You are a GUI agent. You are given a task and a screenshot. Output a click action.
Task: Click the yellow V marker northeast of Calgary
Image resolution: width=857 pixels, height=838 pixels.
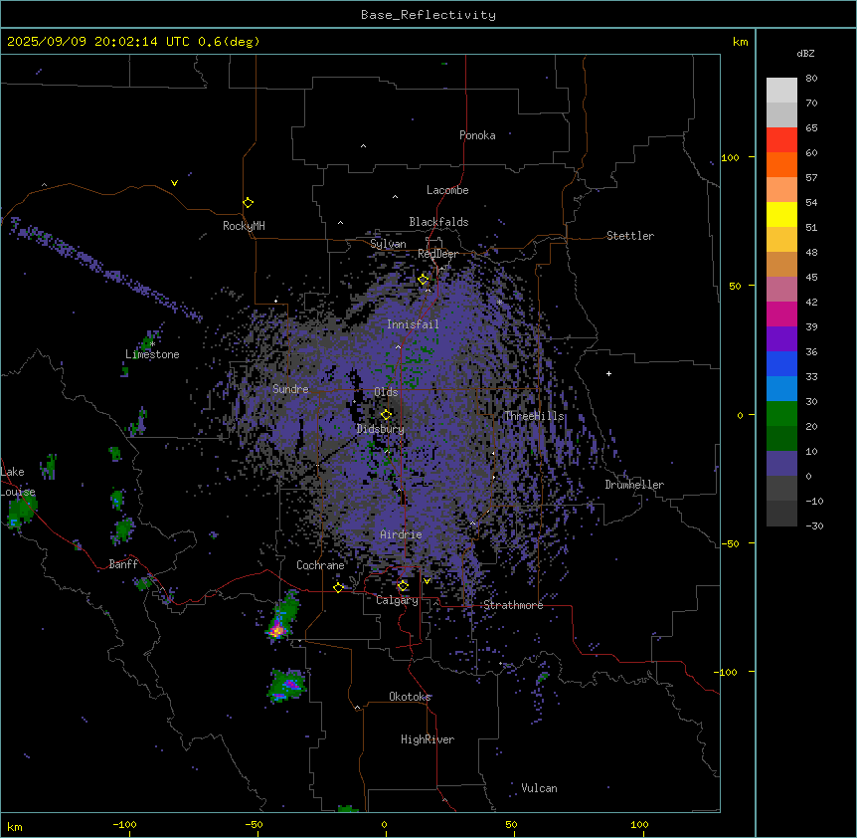point(427,581)
